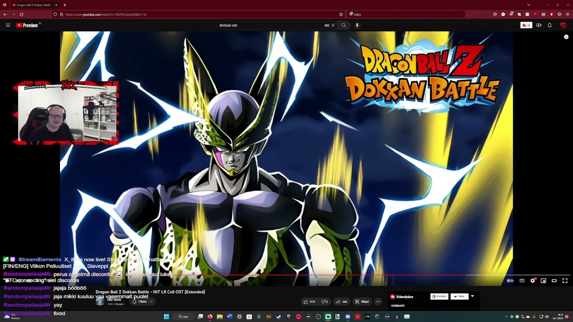Open the taskbar Hae search box
This screenshot has height=322, width=573.
click(x=184, y=317)
